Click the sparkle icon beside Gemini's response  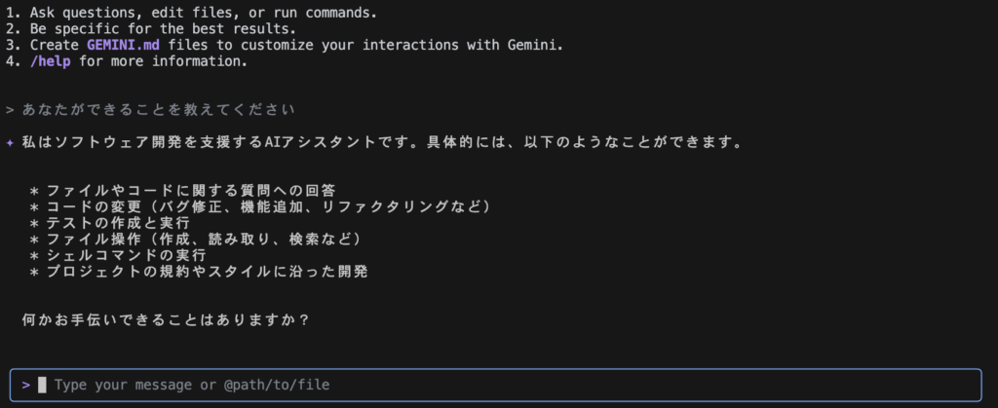click(x=10, y=142)
